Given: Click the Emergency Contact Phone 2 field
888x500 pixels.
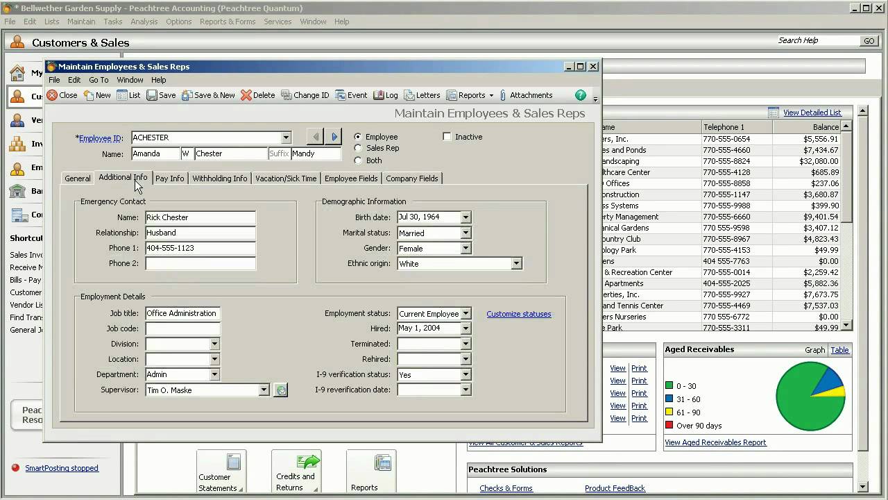Looking at the screenshot, I should coord(200,263).
